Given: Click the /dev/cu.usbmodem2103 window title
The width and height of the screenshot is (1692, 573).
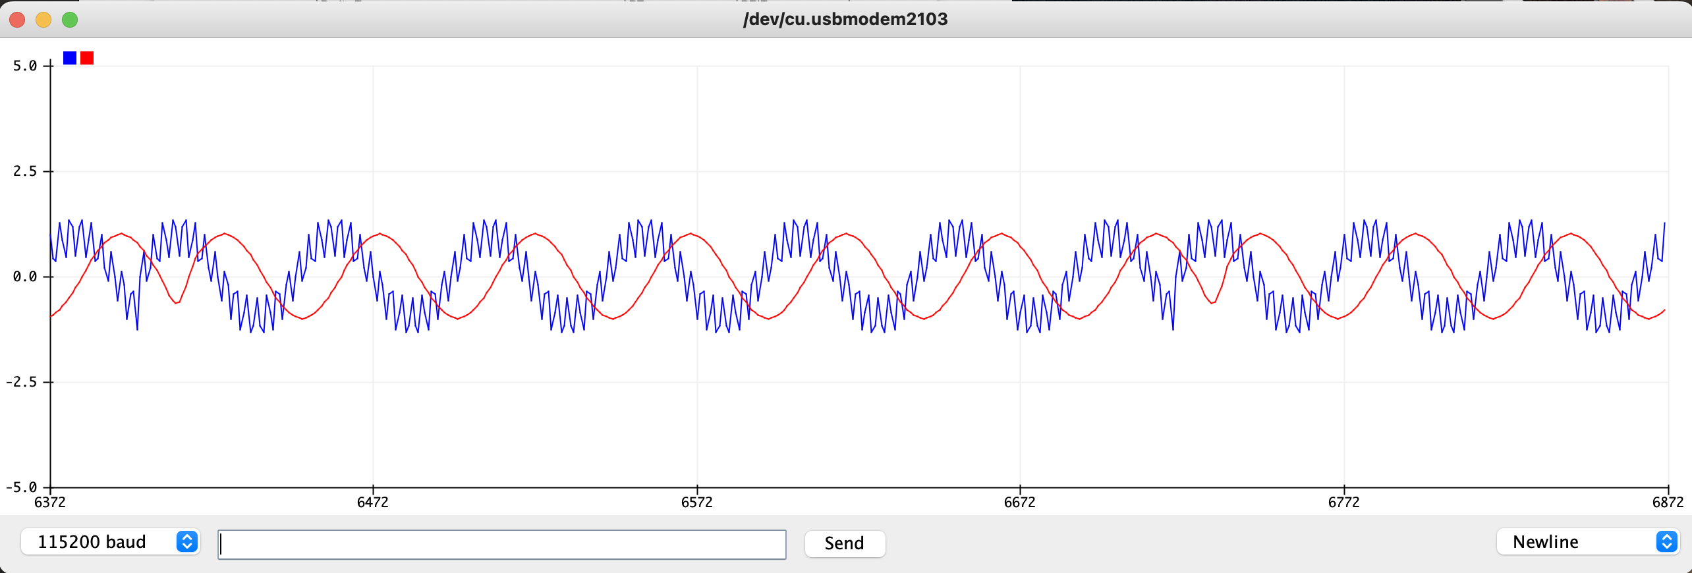Looking at the screenshot, I should coord(845,19).
